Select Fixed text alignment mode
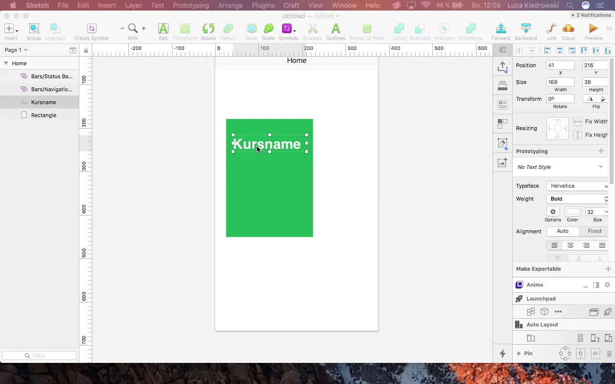Viewport: 615px width, 384px height. pyautogui.click(x=594, y=231)
